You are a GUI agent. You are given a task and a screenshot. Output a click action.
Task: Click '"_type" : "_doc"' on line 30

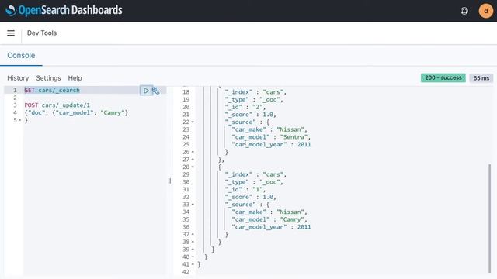coord(254,182)
